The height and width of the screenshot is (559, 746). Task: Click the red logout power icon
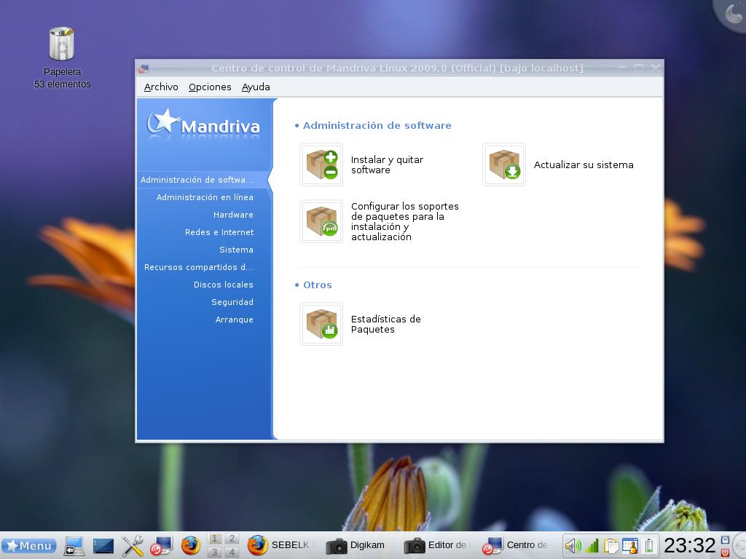pyautogui.click(x=725, y=552)
